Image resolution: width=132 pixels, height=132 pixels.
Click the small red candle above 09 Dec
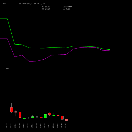(x=16, y=112)
